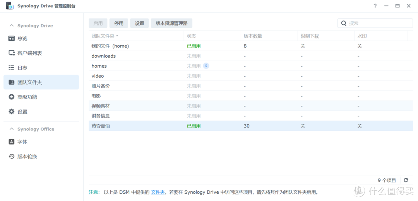This screenshot has width=418, height=201.
Task: Click 已启用 status of 黄昏壹佰
Action: click(x=194, y=126)
